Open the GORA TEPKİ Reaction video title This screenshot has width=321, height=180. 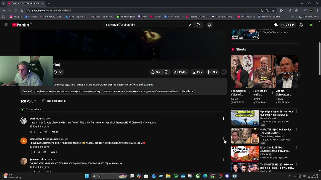coord(277,131)
